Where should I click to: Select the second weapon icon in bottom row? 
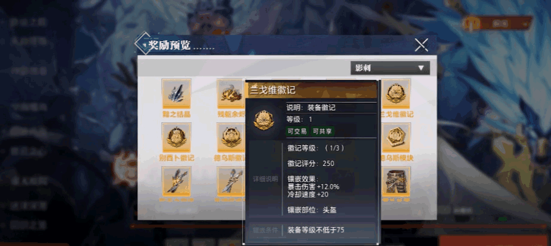pyautogui.click(x=231, y=181)
